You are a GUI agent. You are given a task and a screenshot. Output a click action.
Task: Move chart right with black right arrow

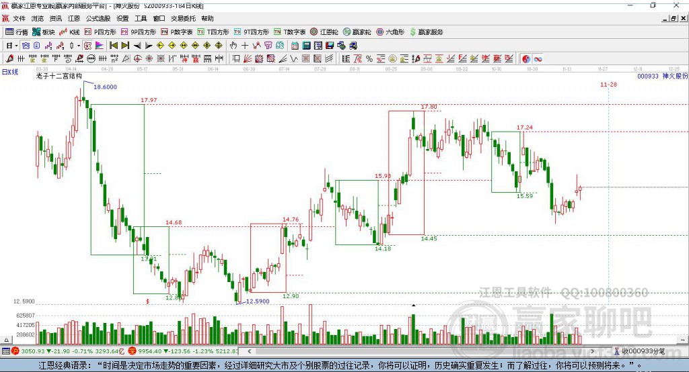[x=149, y=46]
